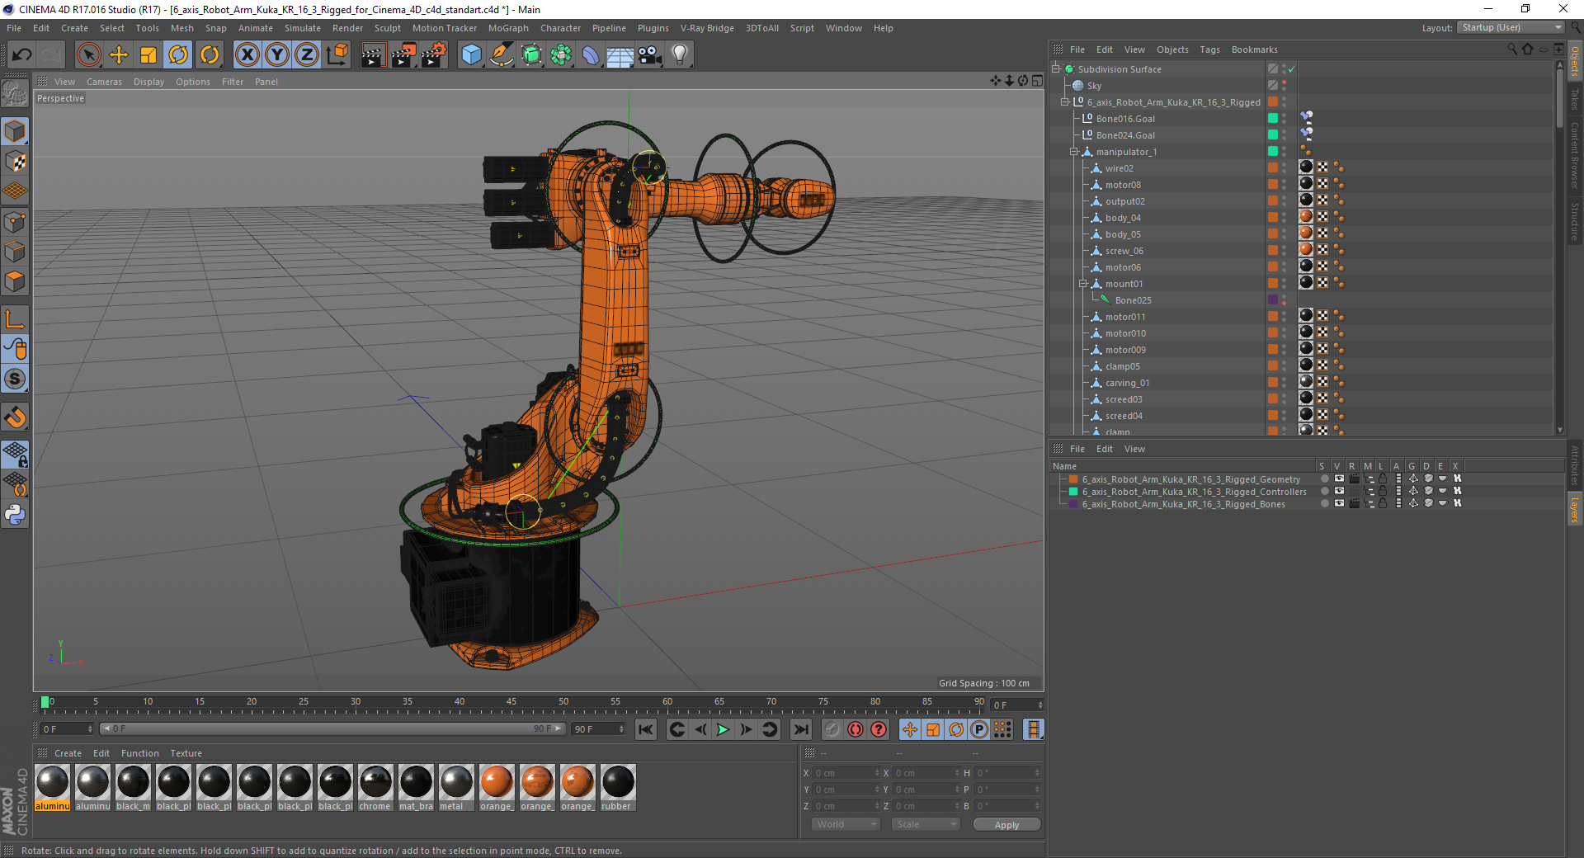Open the Layout dropdown Startup (User)
This screenshot has height=858, width=1584.
coord(1511,28)
